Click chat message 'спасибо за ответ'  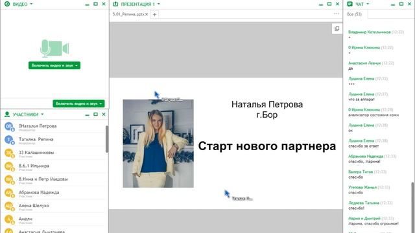363,146
